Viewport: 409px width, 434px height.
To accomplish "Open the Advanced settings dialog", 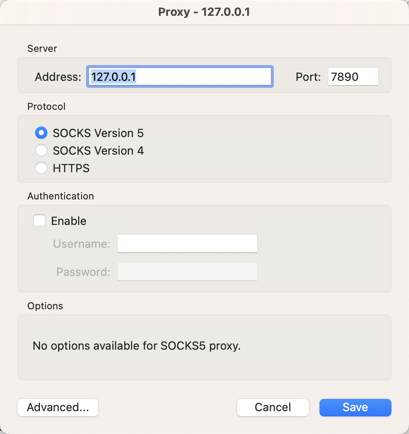I will [57, 408].
